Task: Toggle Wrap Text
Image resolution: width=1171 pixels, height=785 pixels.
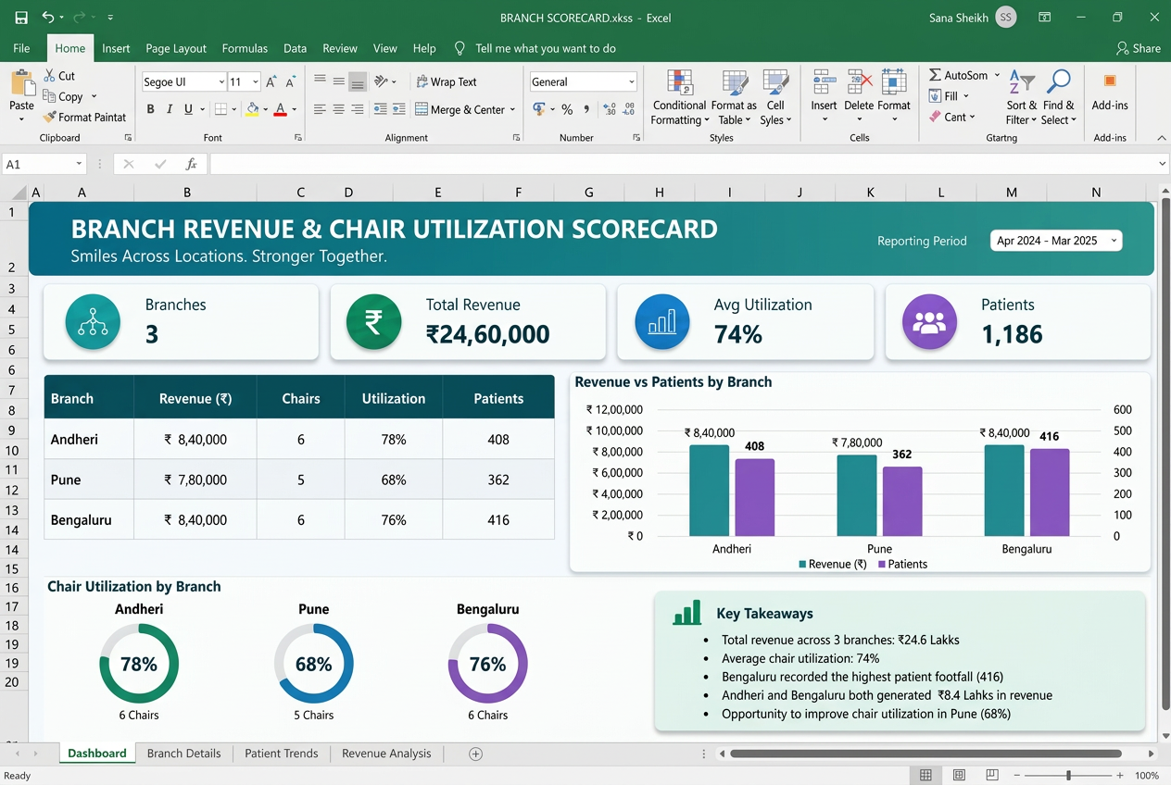Action: 447,81
